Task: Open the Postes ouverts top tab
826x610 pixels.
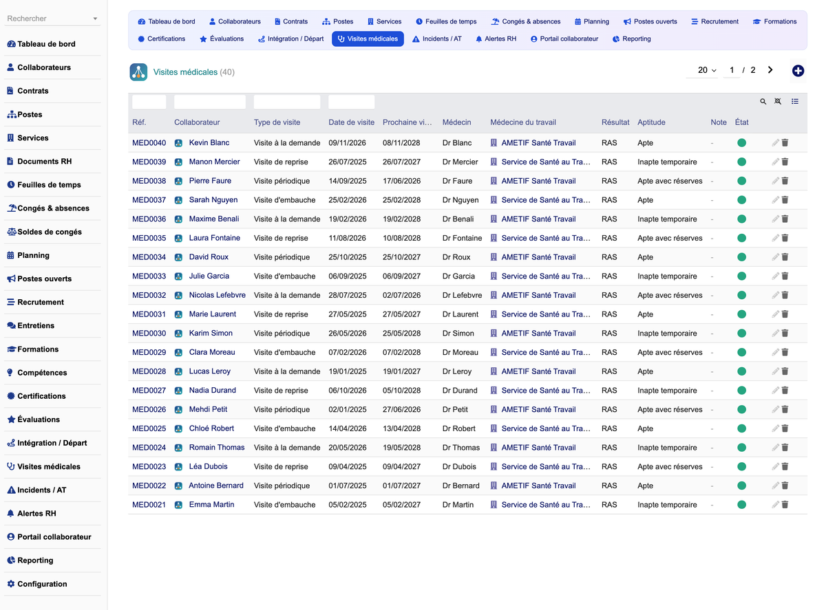Action: (x=650, y=21)
